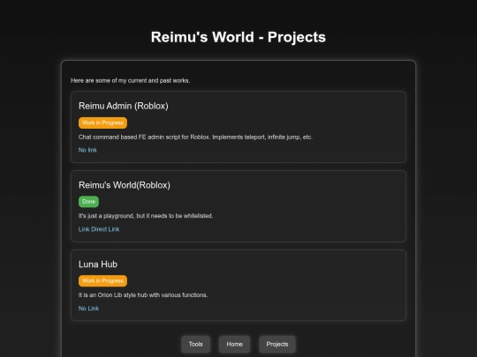Click the Work in Progress badge on Luna Hub
The height and width of the screenshot is (357, 477).
coord(102,281)
